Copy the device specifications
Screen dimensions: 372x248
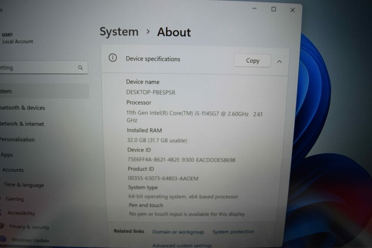click(x=253, y=61)
